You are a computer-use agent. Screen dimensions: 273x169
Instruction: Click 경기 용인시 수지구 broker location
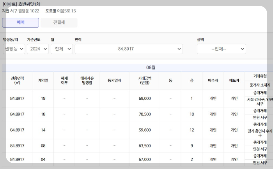260,133
